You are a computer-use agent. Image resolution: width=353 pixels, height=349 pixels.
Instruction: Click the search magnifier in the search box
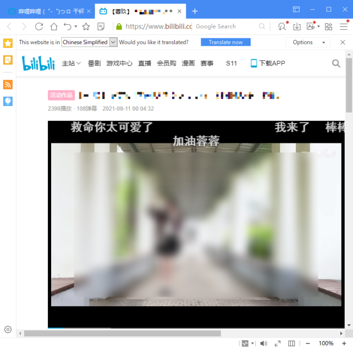click(262, 26)
